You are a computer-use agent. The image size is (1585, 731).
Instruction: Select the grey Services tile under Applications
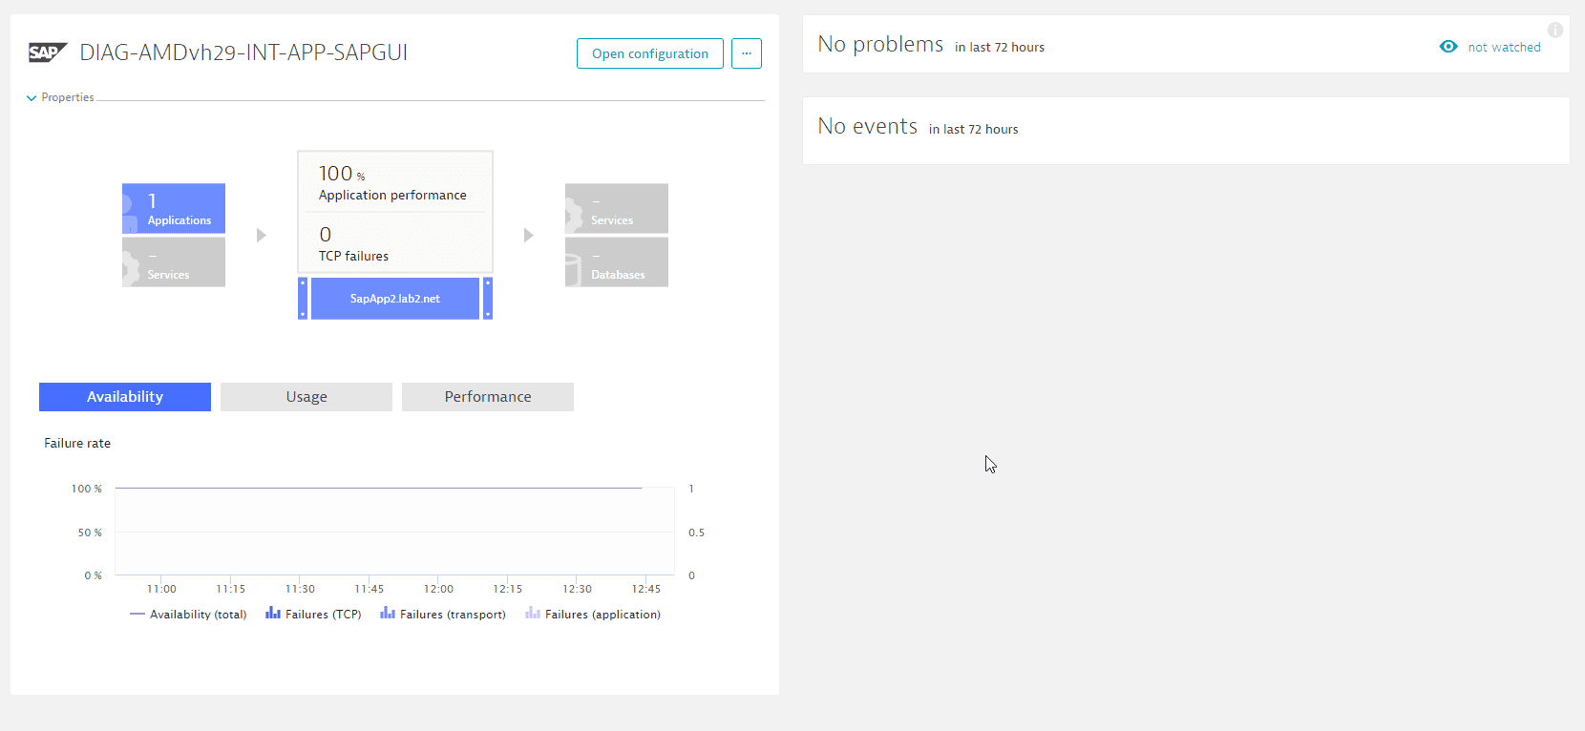tap(174, 262)
